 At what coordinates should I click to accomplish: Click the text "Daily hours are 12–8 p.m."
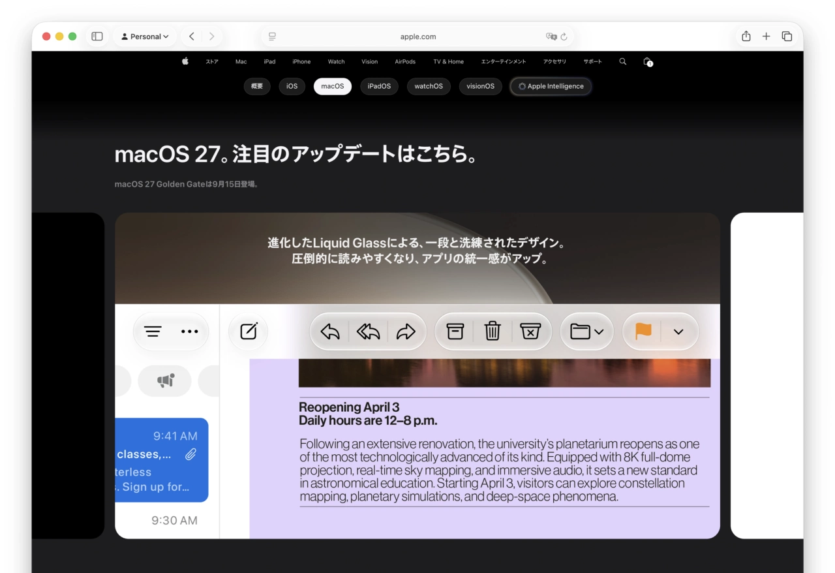pos(368,421)
